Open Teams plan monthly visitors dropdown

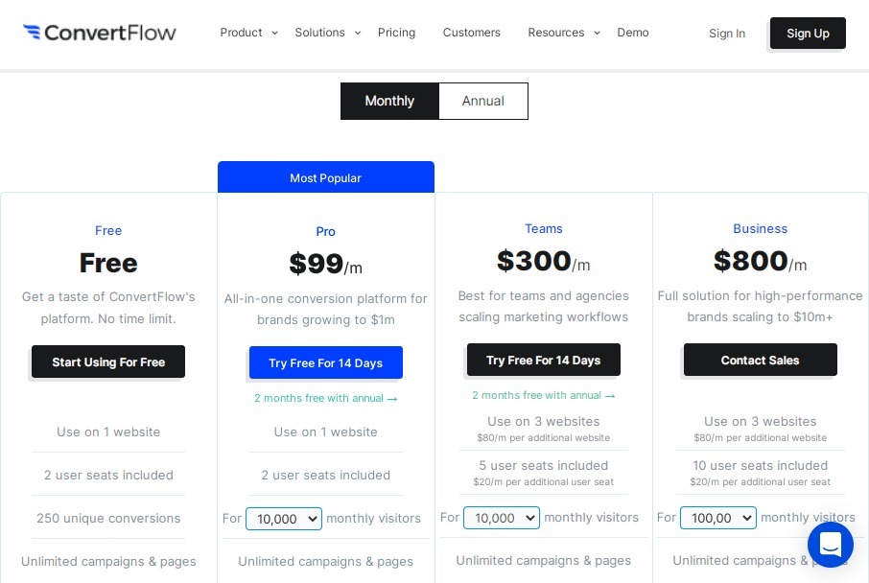pyautogui.click(x=502, y=518)
